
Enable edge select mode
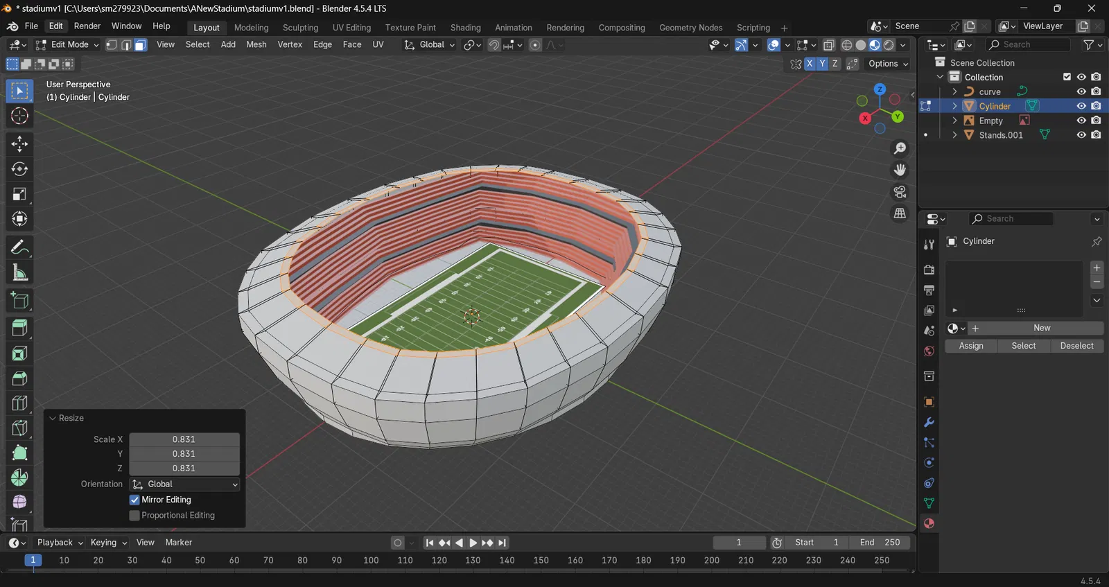point(126,45)
